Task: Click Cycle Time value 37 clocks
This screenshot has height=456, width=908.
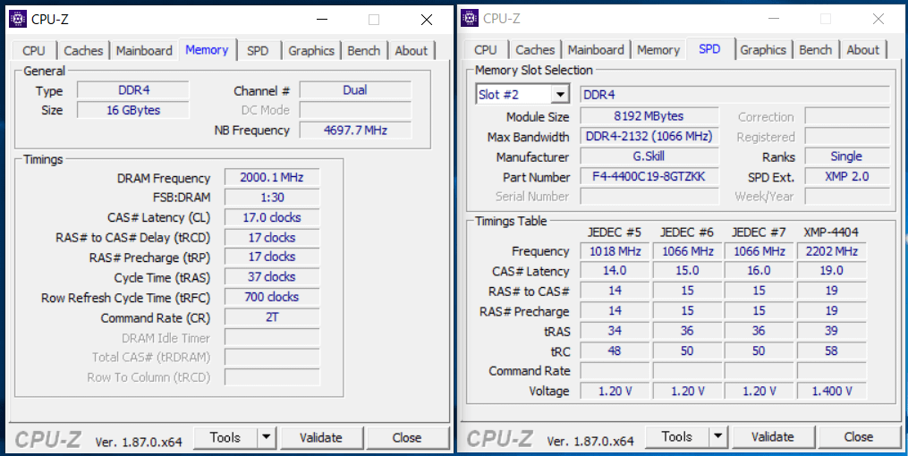Action: pyautogui.click(x=272, y=276)
